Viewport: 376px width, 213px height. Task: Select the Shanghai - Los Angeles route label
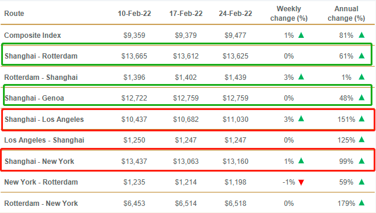click(44, 120)
